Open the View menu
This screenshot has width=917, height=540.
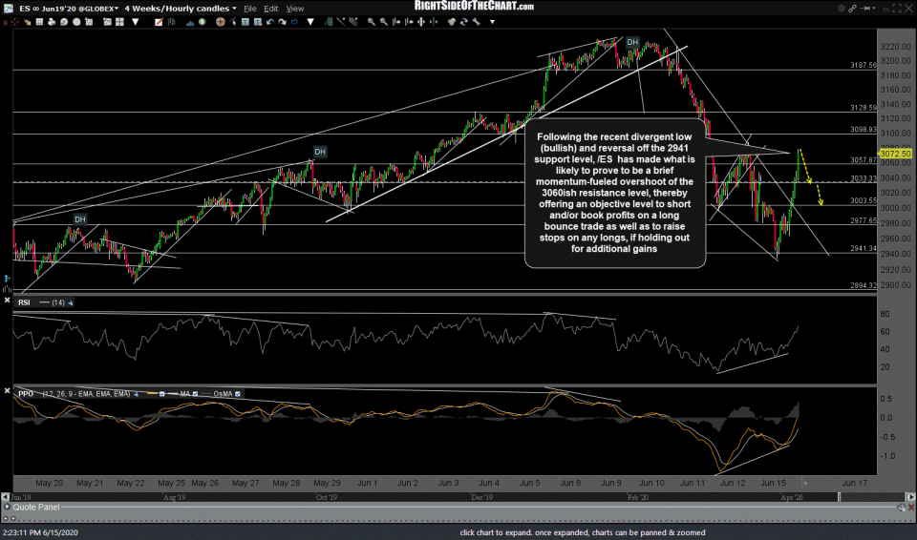[295, 9]
